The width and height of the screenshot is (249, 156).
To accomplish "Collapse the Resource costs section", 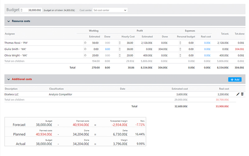I will [x=8, y=21].
